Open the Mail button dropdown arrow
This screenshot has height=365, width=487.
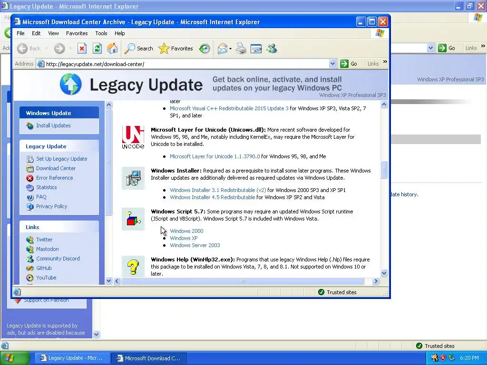(x=230, y=48)
